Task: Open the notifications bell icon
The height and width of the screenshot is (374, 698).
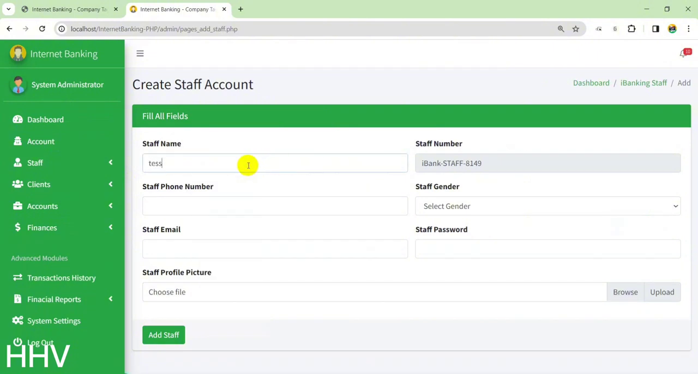Action: [x=683, y=53]
